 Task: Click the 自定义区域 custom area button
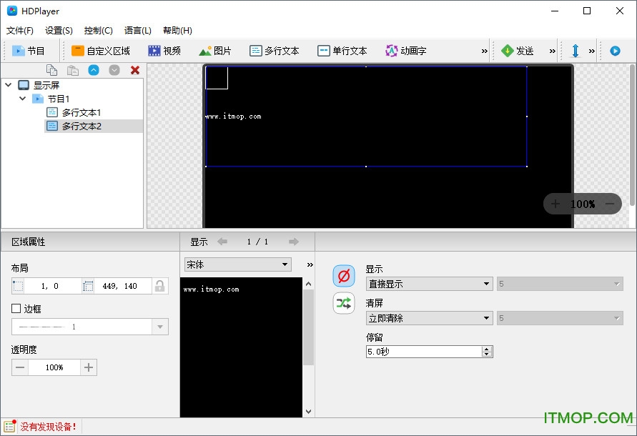coord(102,50)
